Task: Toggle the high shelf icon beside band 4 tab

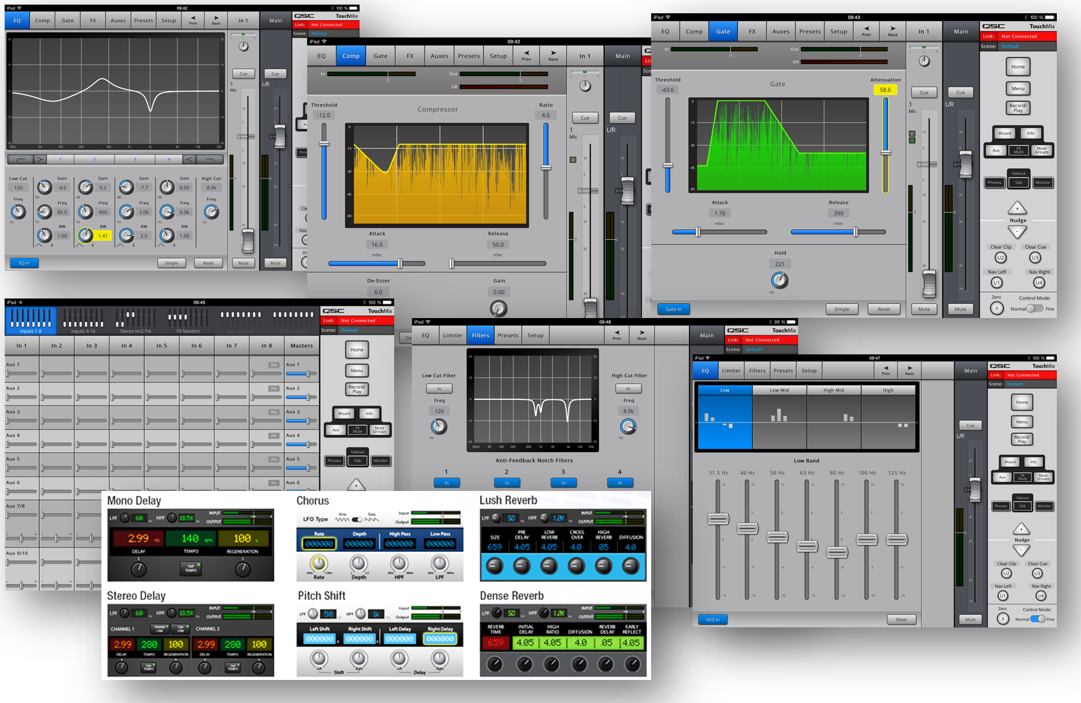Action: coord(190,159)
